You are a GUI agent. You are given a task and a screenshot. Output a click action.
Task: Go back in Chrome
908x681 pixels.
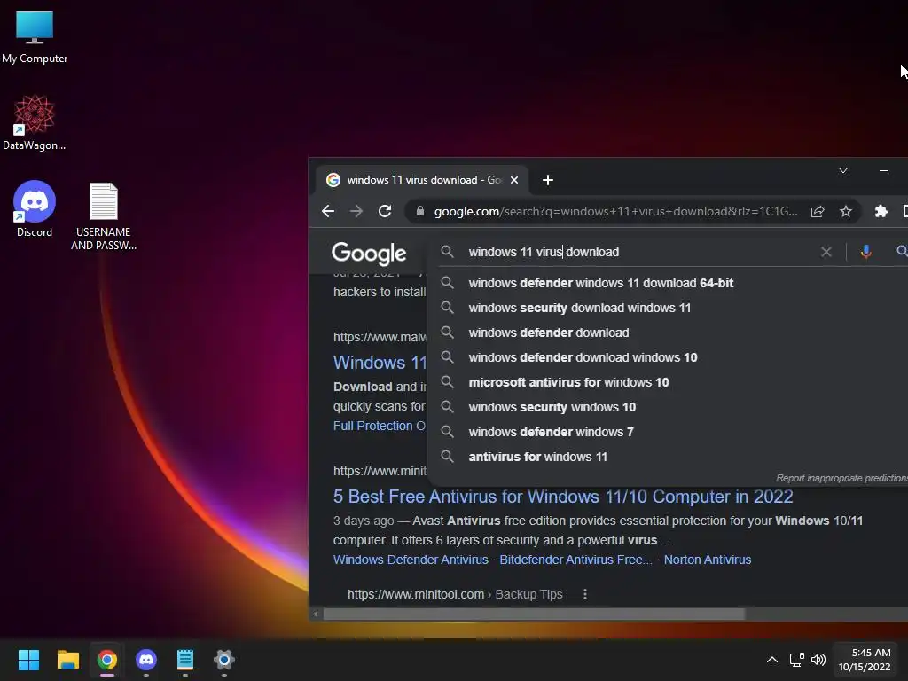tap(328, 211)
